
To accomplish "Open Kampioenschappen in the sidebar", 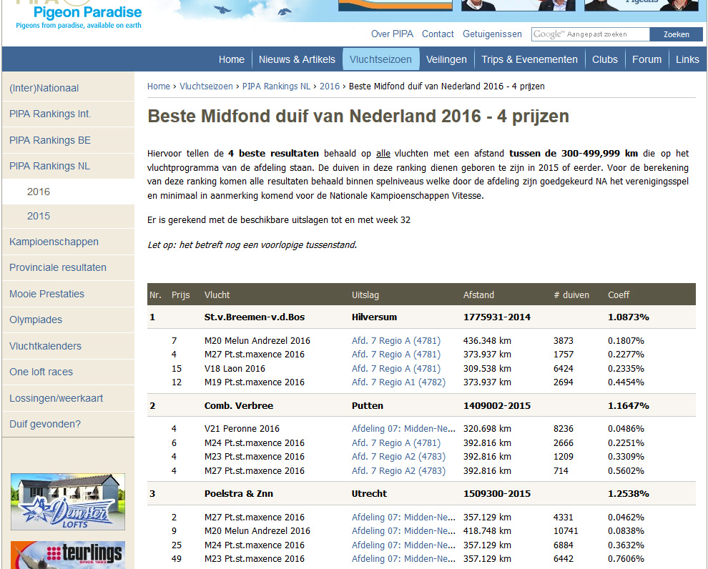I will tap(68, 242).
